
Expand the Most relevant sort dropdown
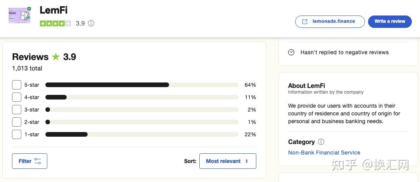pos(227,161)
